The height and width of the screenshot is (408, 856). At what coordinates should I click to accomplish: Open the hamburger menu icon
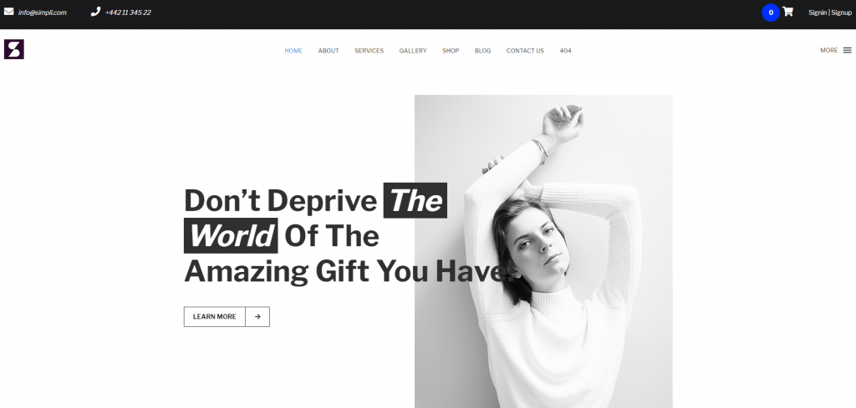(848, 50)
